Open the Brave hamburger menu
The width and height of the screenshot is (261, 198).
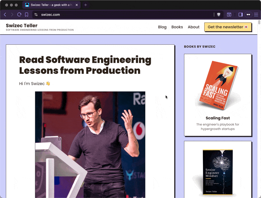[256, 15]
